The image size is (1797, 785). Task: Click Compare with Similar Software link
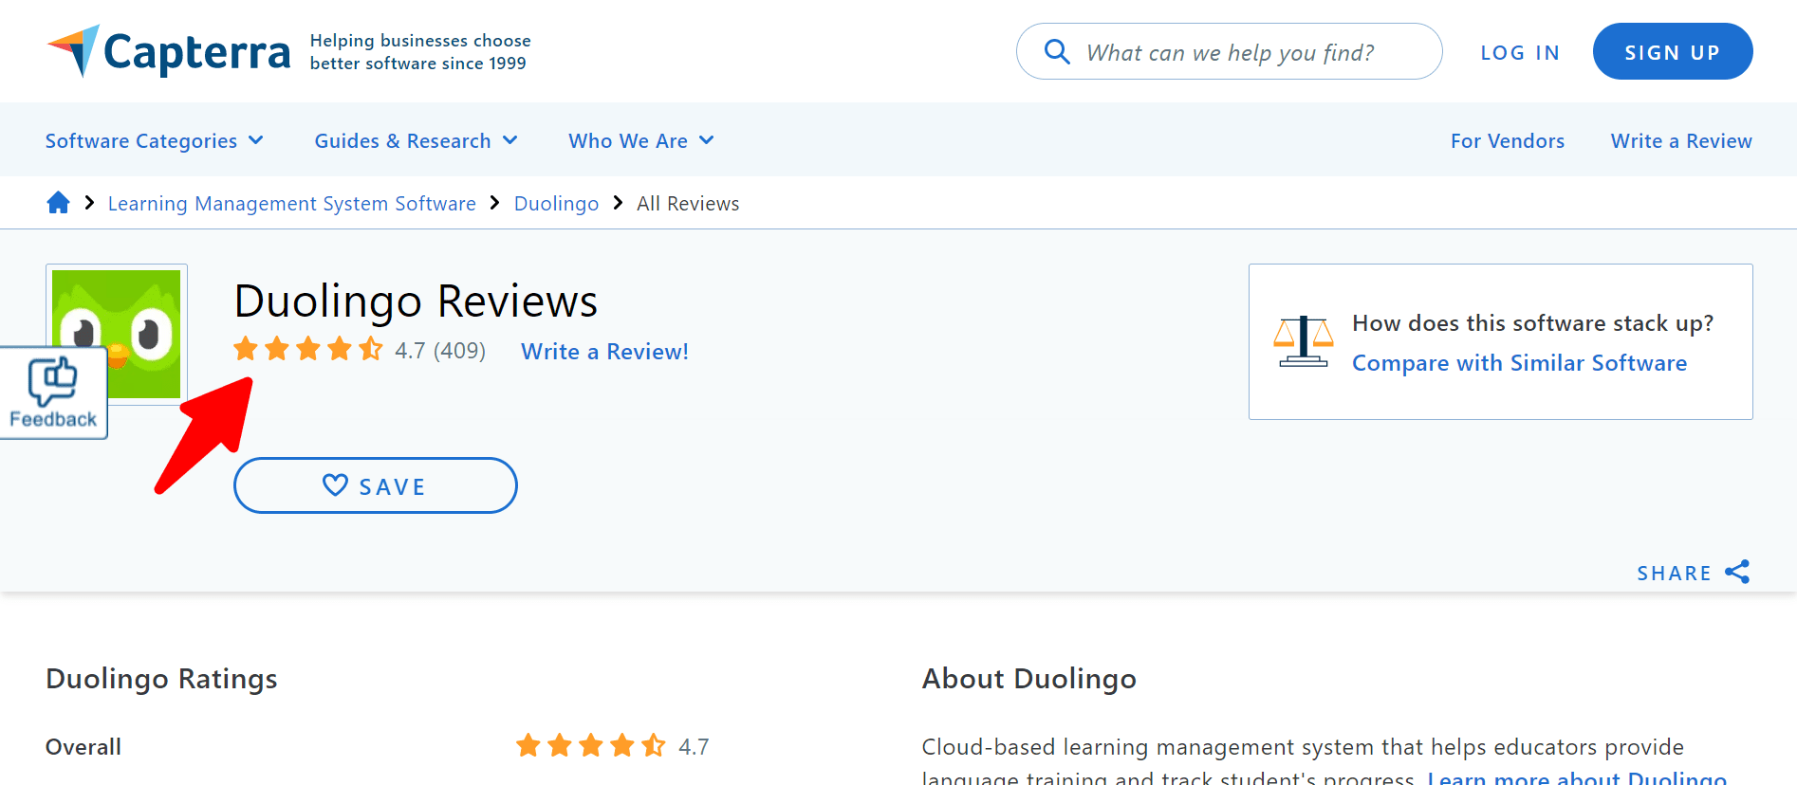pyautogui.click(x=1519, y=363)
